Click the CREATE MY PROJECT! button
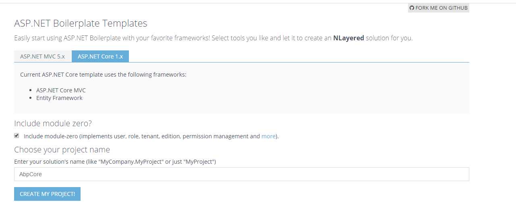Viewport: 516px width, 202px height. 48,194
